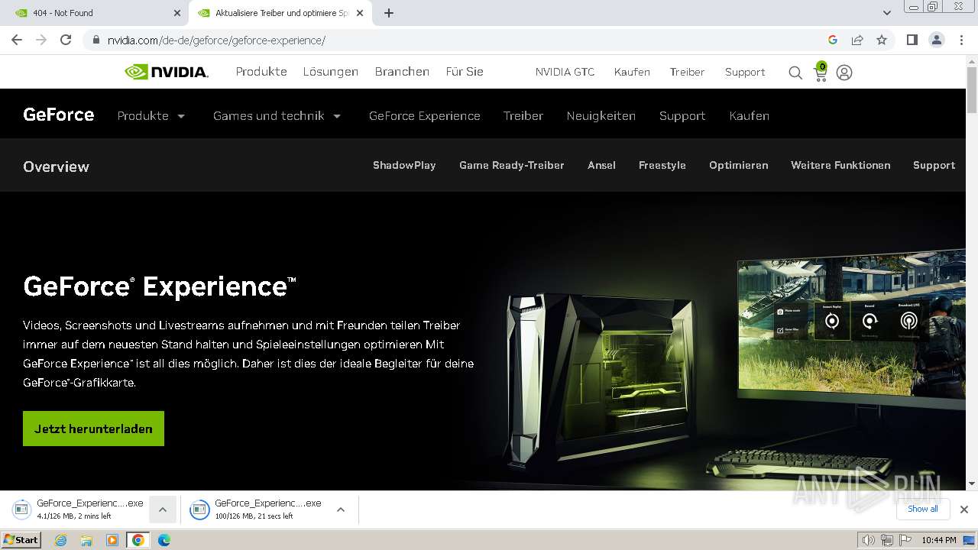Jump to the Ansel section
978x550 pixels.
(x=601, y=165)
